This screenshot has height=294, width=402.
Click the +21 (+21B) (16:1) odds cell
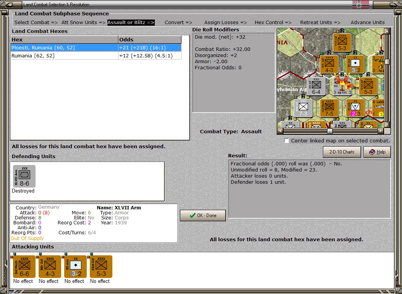[x=150, y=47]
